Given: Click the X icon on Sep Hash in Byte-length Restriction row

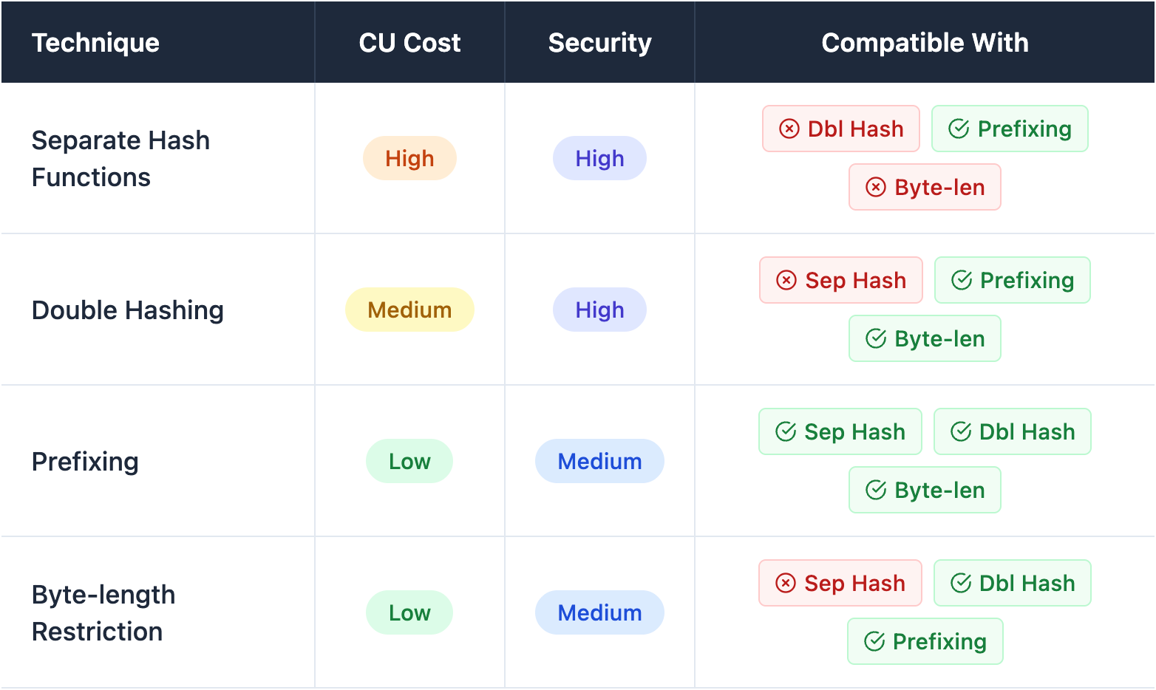Looking at the screenshot, I should (786, 583).
